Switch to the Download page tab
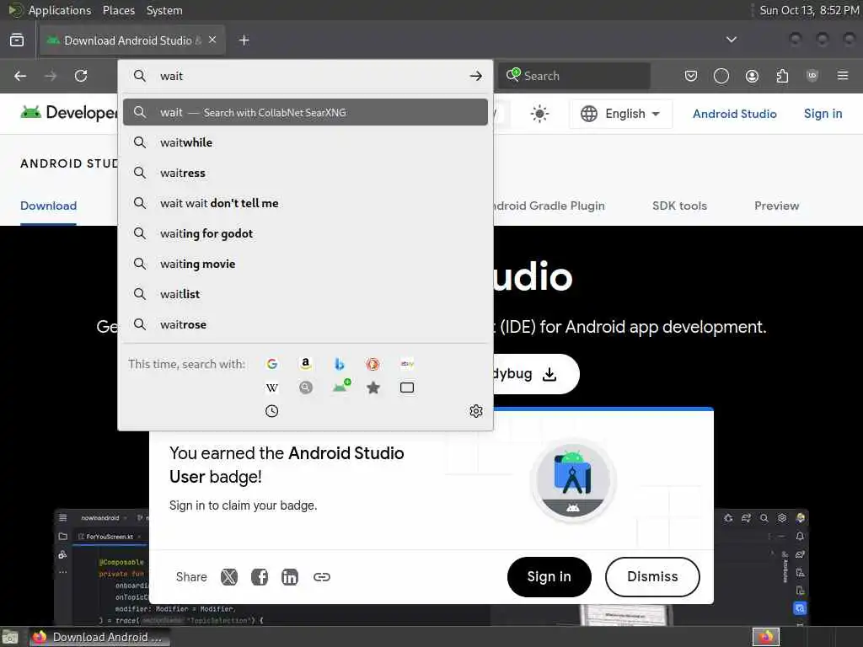The image size is (863, 647). pyautogui.click(x=48, y=206)
